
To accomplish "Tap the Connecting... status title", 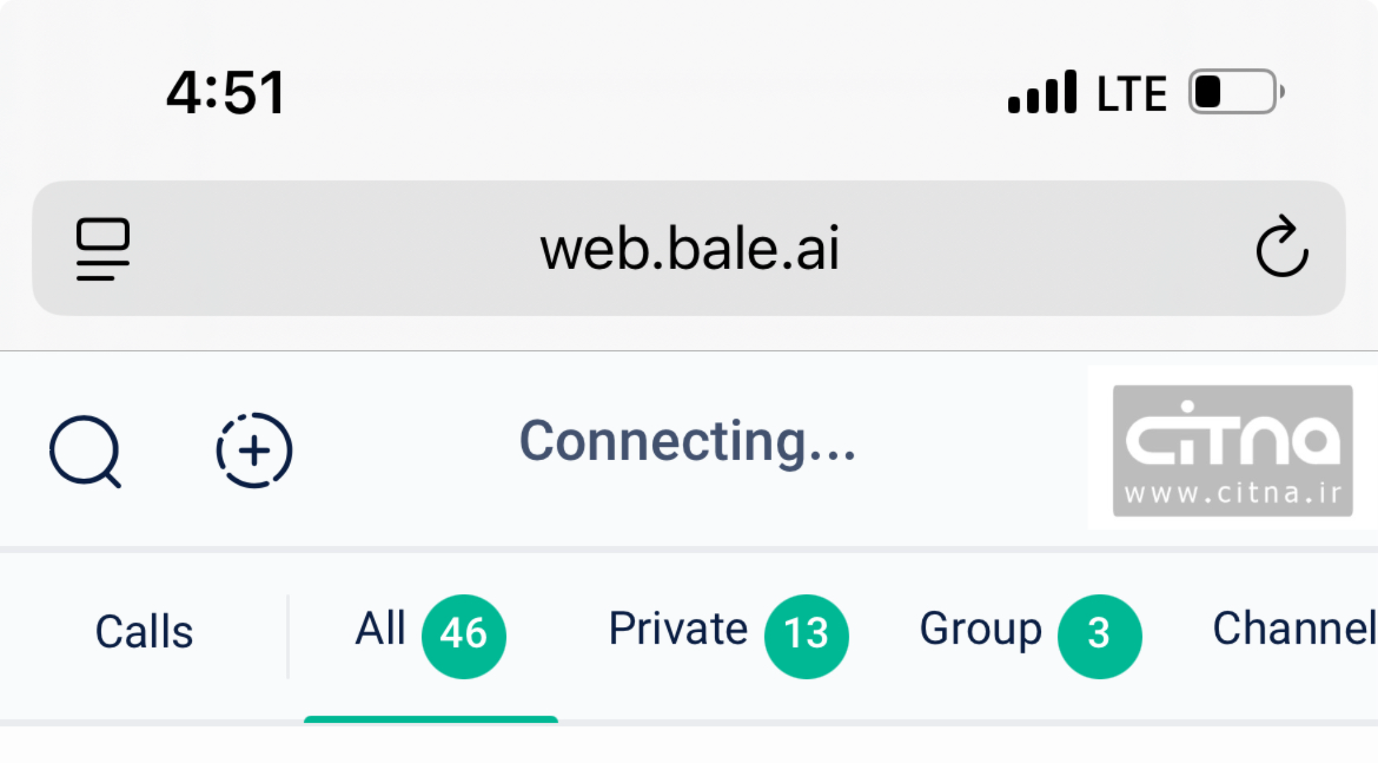I will tap(687, 442).
